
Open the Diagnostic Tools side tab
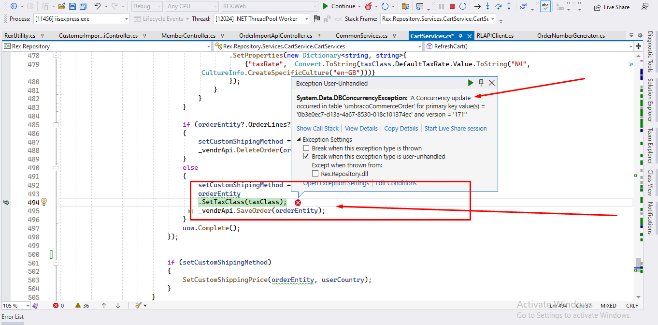point(650,52)
